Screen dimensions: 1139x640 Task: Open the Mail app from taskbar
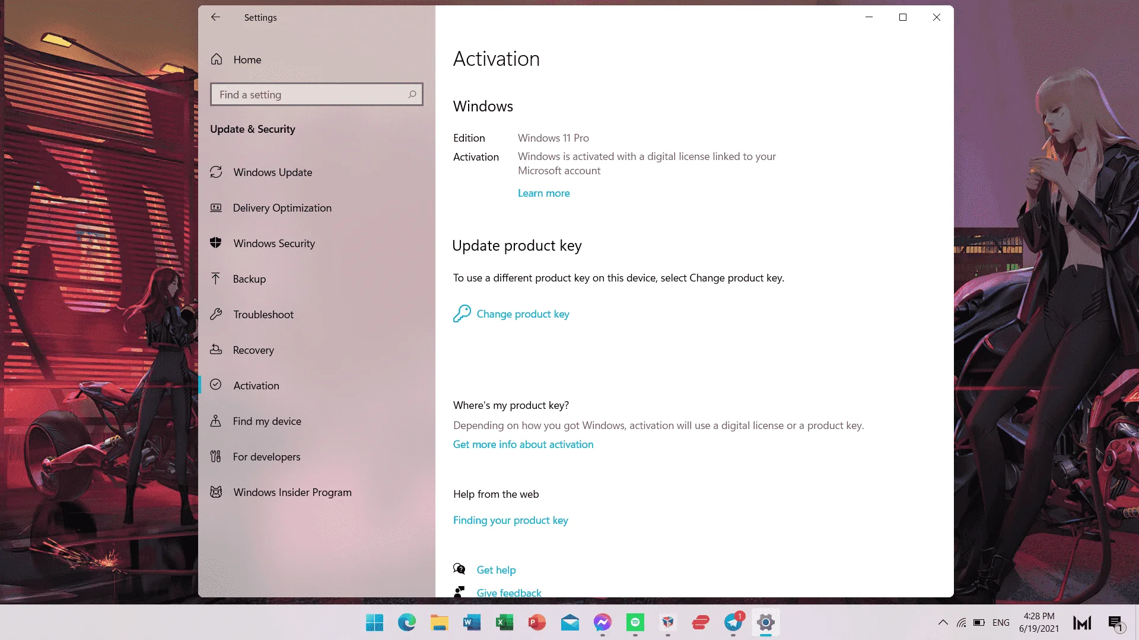pyautogui.click(x=570, y=622)
